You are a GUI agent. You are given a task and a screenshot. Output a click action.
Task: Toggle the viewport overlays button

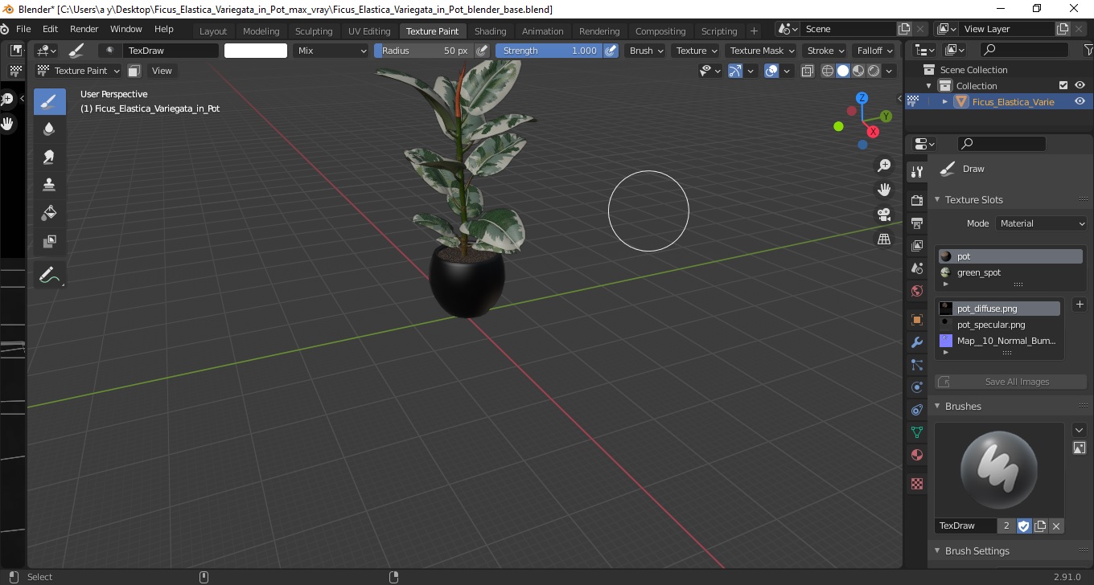click(x=771, y=71)
